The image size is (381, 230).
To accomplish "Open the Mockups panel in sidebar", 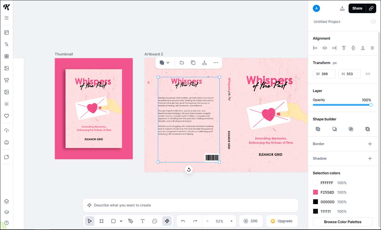I will (6, 80).
